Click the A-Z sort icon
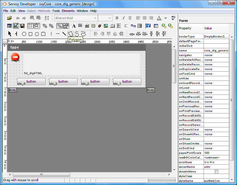This screenshot has height=185, width=237. [x=47, y=18]
